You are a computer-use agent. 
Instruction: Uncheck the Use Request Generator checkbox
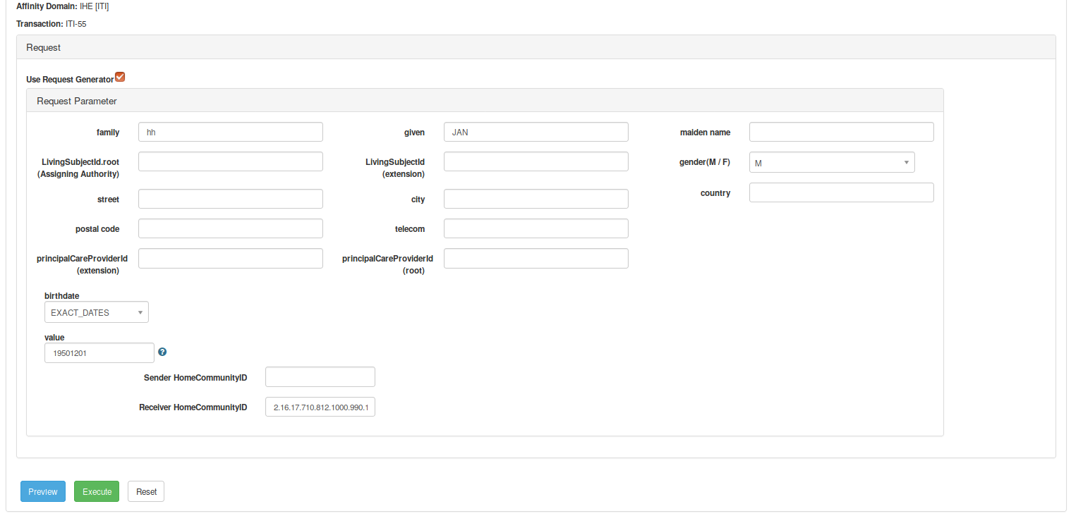[x=120, y=77]
